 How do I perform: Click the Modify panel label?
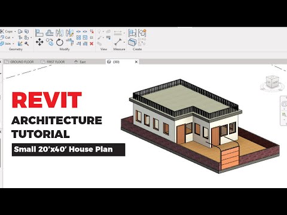(x=65, y=49)
